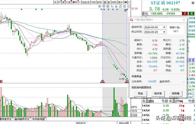Expand the dropdown arrow next to 事件
Image resolution: width=195 pixels, height=124 pixels.
(80, 2)
